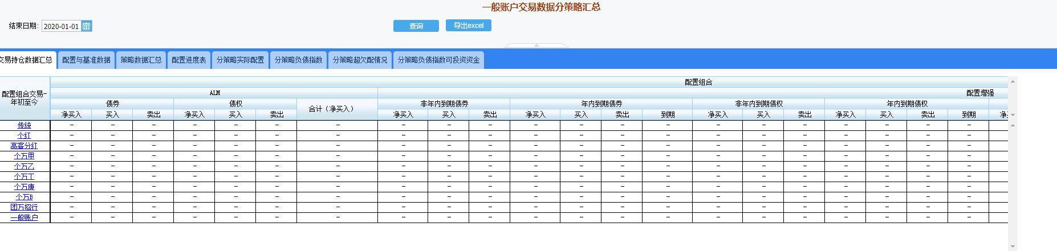Click the 个万庚 link
This screenshot has height=251, width=1057.
25,187
